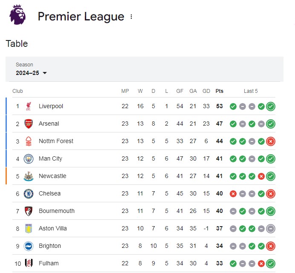The image size is (295, 273).
Task: Open the Fulham team name link
Action: 49,263
